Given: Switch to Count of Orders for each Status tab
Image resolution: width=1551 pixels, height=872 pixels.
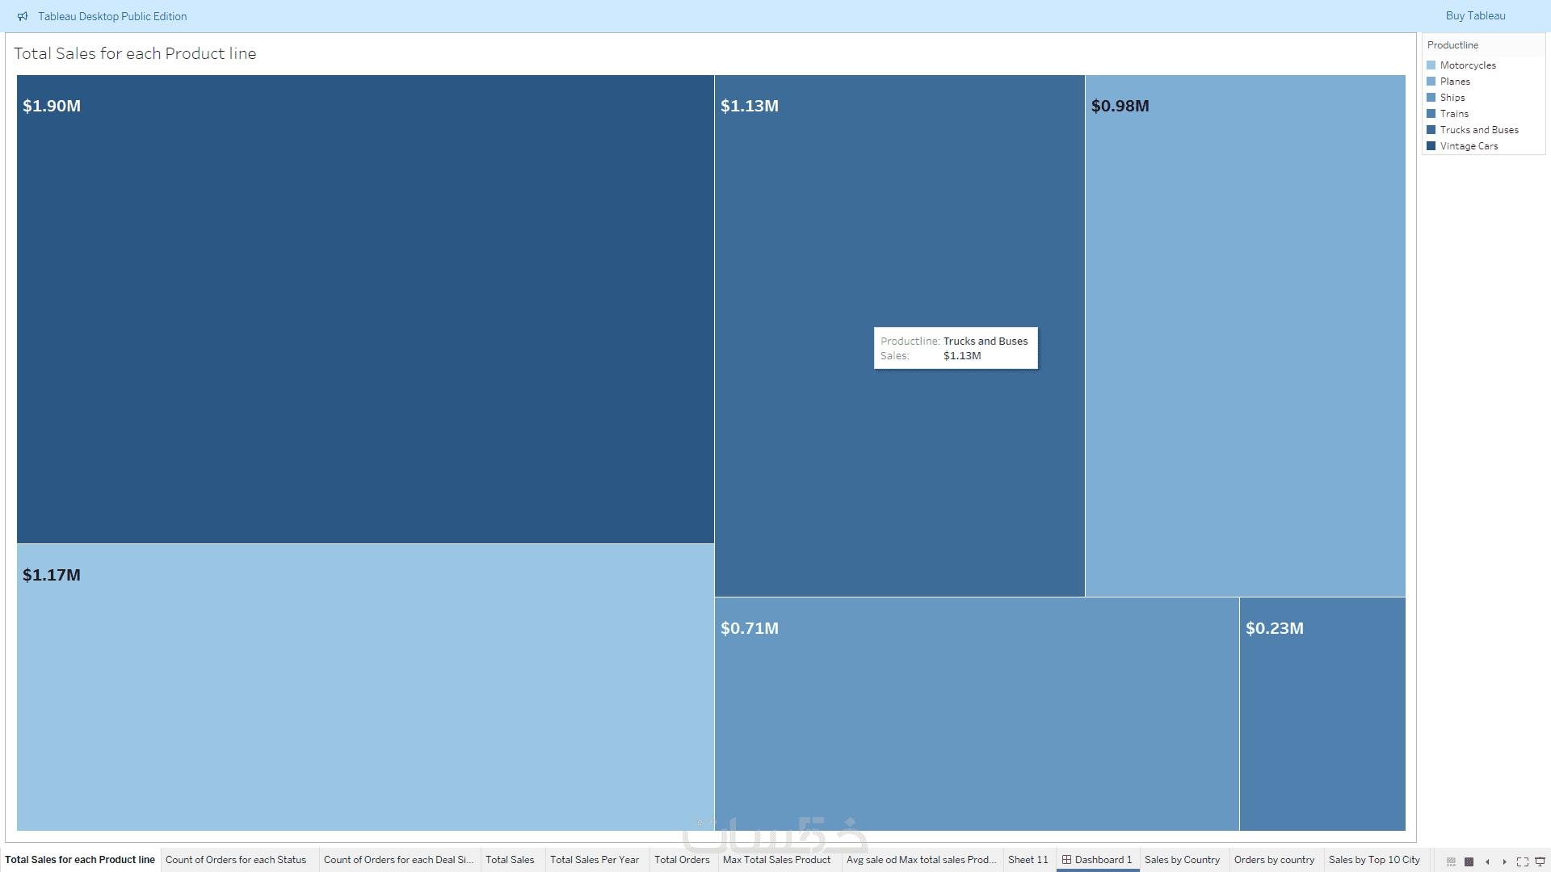Looking at the screenshot, I should (x=236, y=860).
